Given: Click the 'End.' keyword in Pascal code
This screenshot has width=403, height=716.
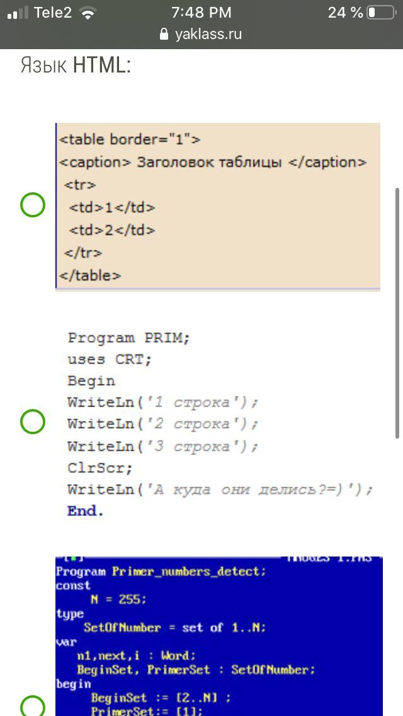Looking at the screenshot, I should click(x=86, y=511).
